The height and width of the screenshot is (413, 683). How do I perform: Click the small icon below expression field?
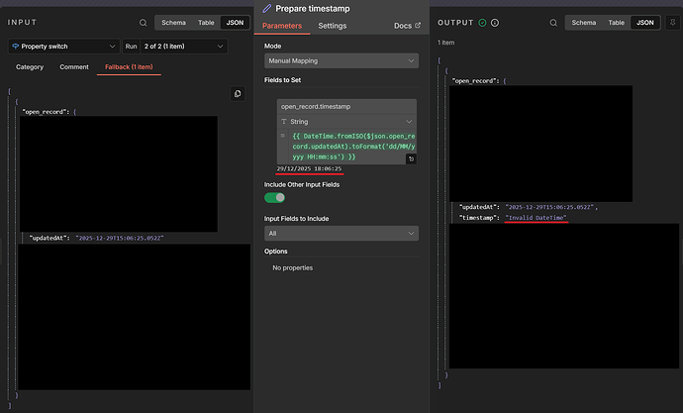(x=411, y=158)
